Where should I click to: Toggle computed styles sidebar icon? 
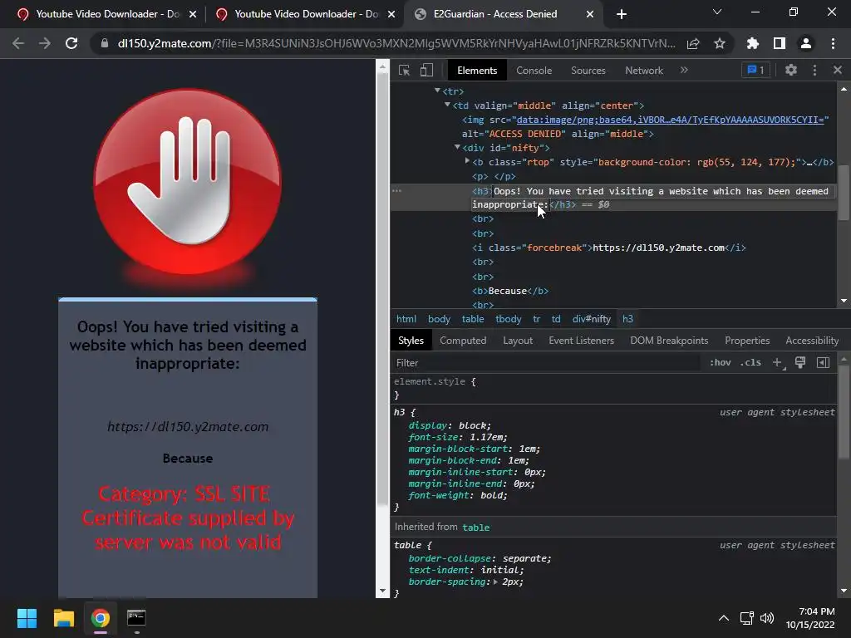(x=823, y=362)
